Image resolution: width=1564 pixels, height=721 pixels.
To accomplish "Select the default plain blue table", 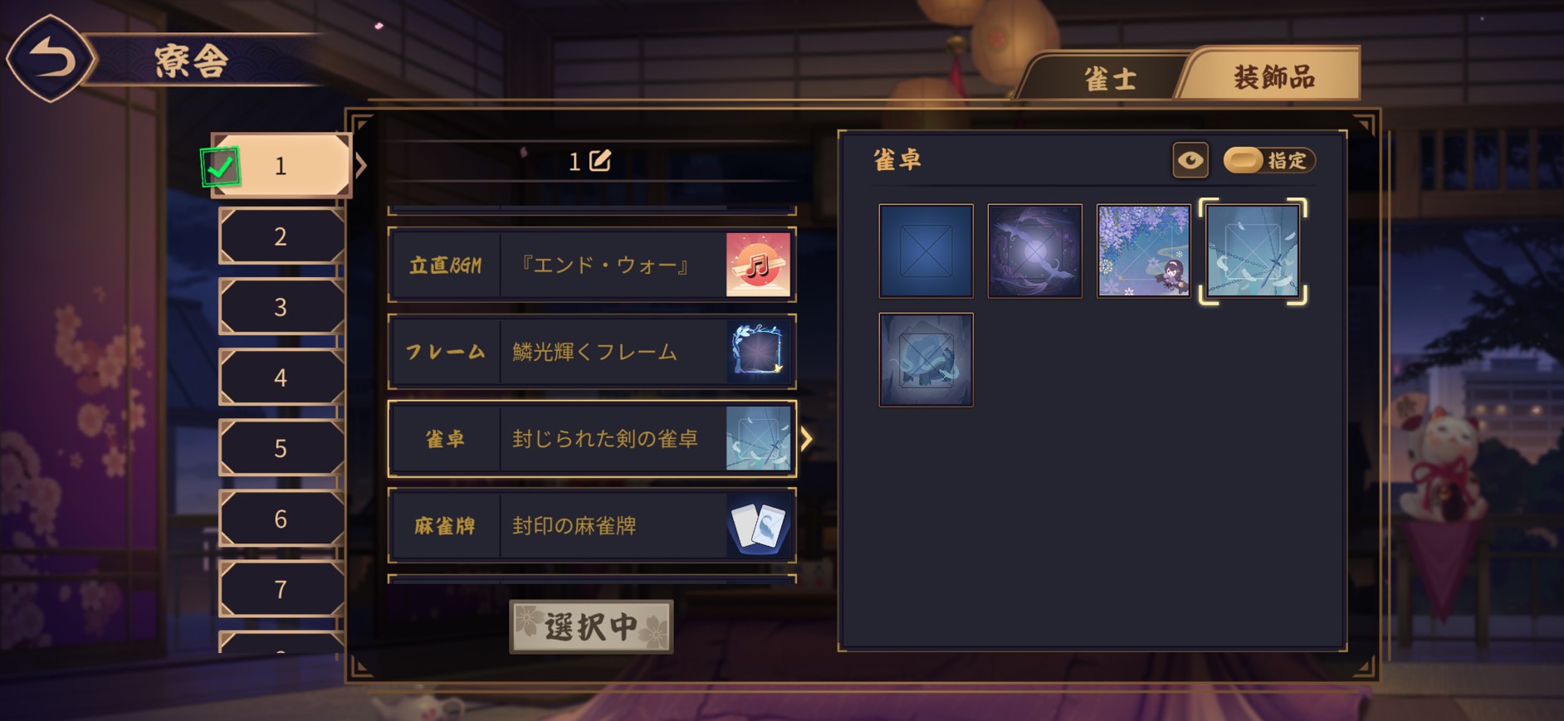I will [926, 251].
